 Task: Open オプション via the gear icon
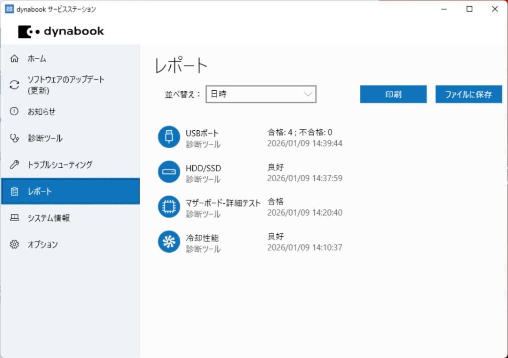[14, 244]
